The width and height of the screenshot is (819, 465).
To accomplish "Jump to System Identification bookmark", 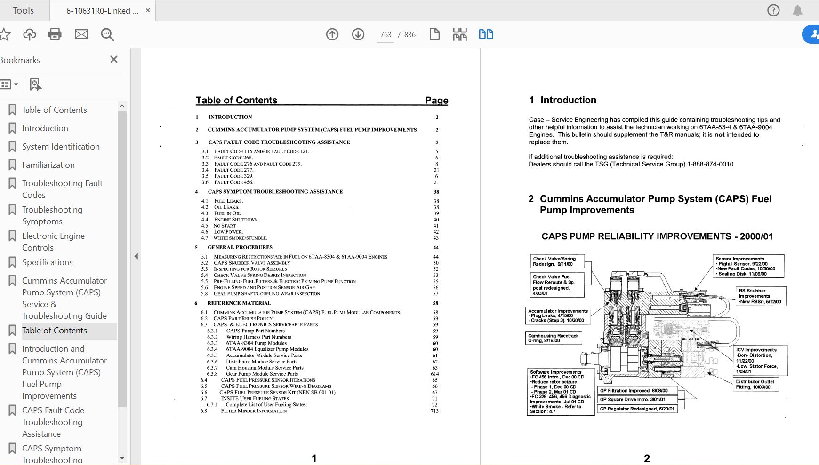I will 61,147.
